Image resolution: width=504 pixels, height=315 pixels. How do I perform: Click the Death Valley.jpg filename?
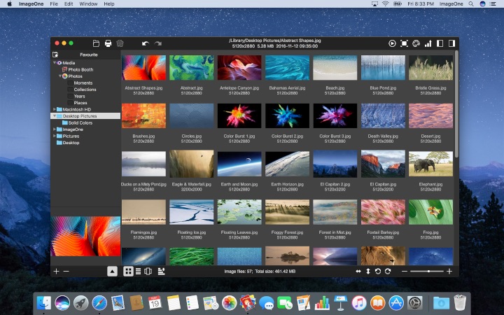tap(383, 136)
